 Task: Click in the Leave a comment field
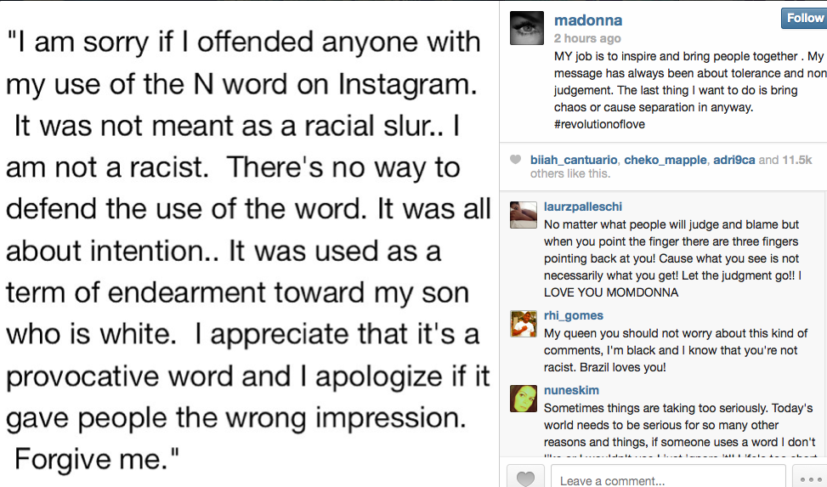coord(668,478)
